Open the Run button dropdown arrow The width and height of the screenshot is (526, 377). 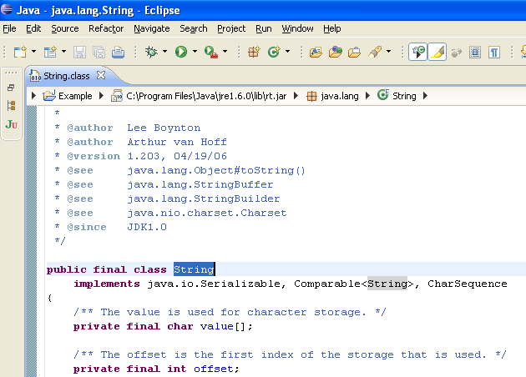(x=195, y=52)
